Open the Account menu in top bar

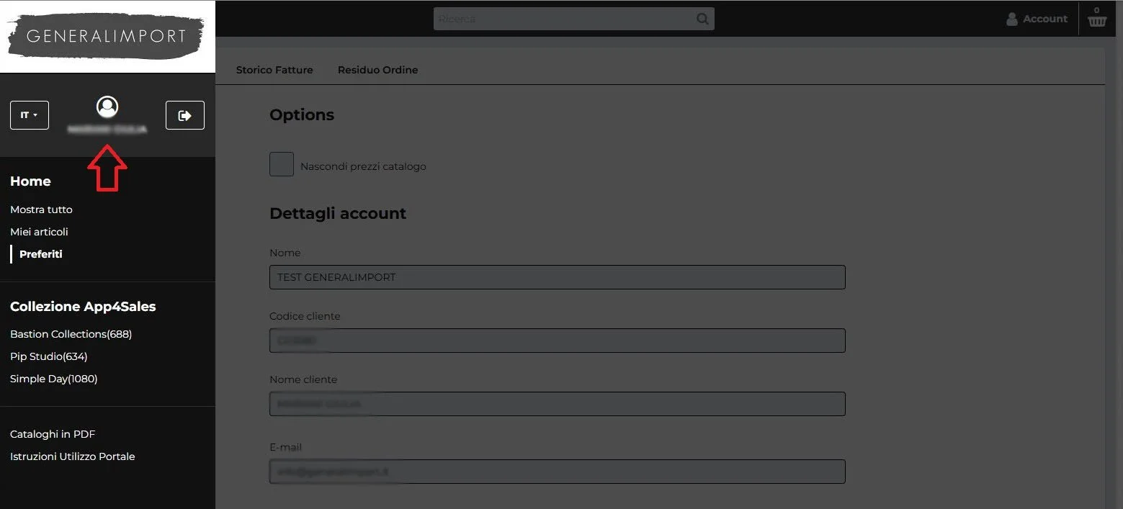tap(1037, 19)
